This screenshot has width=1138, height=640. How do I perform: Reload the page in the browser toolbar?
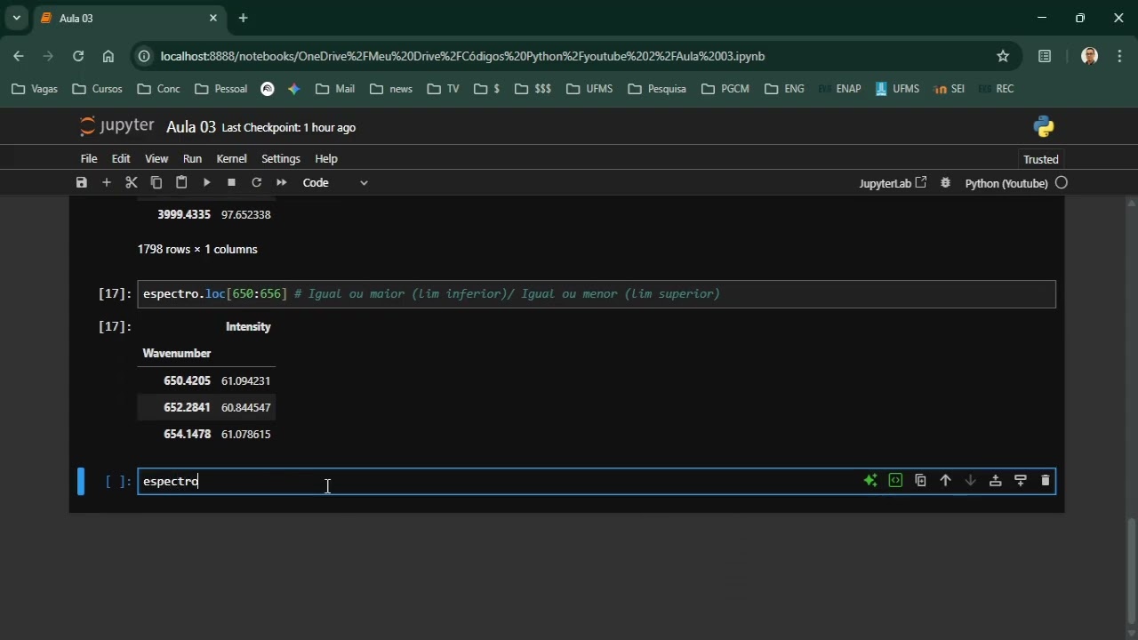click(78, 56)
